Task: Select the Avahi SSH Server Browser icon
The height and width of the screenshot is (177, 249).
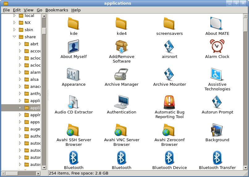Action: click(73, 130)
